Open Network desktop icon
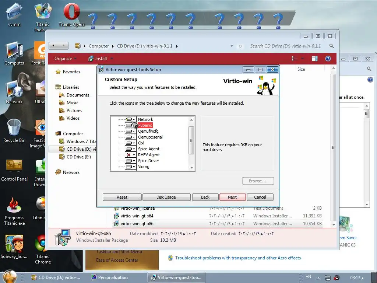The width and height of the screenshot is (377, 283). [x=14, y=92]
